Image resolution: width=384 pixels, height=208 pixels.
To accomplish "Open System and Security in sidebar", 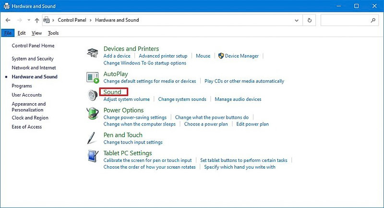I will tap(33, 59).
